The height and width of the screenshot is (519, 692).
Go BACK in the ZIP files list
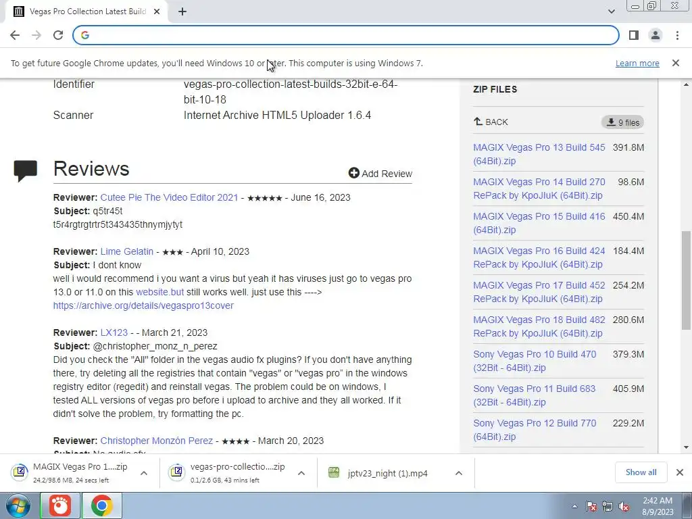[x=491, y=122]
